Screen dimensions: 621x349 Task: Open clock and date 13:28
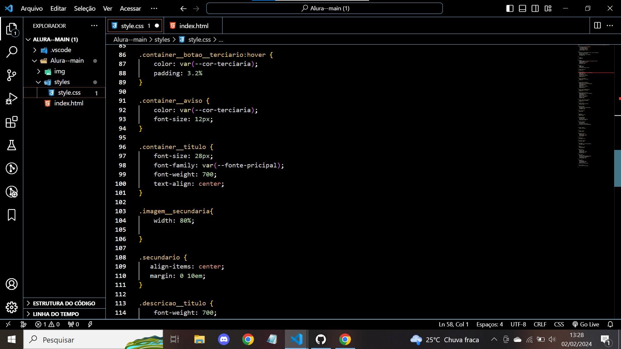pos(577,340)
